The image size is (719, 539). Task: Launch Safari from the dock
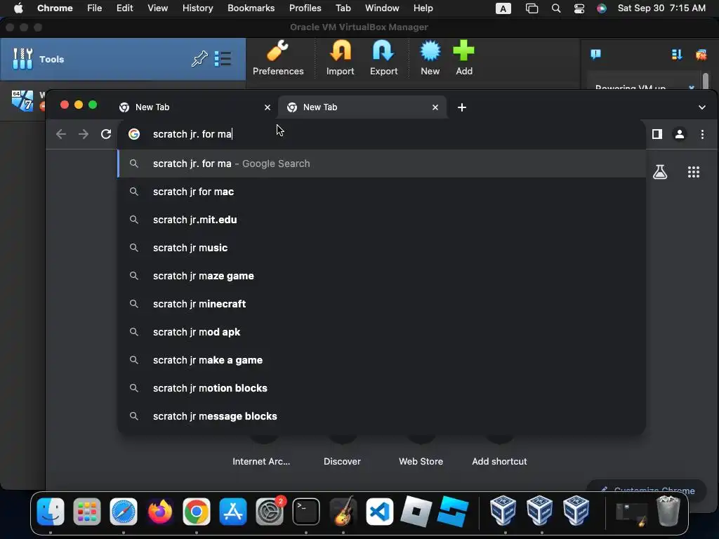coord(124,511)
